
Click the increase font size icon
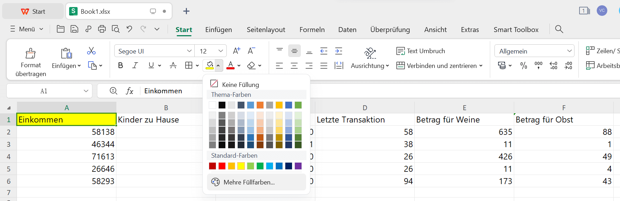pos(237,51)
